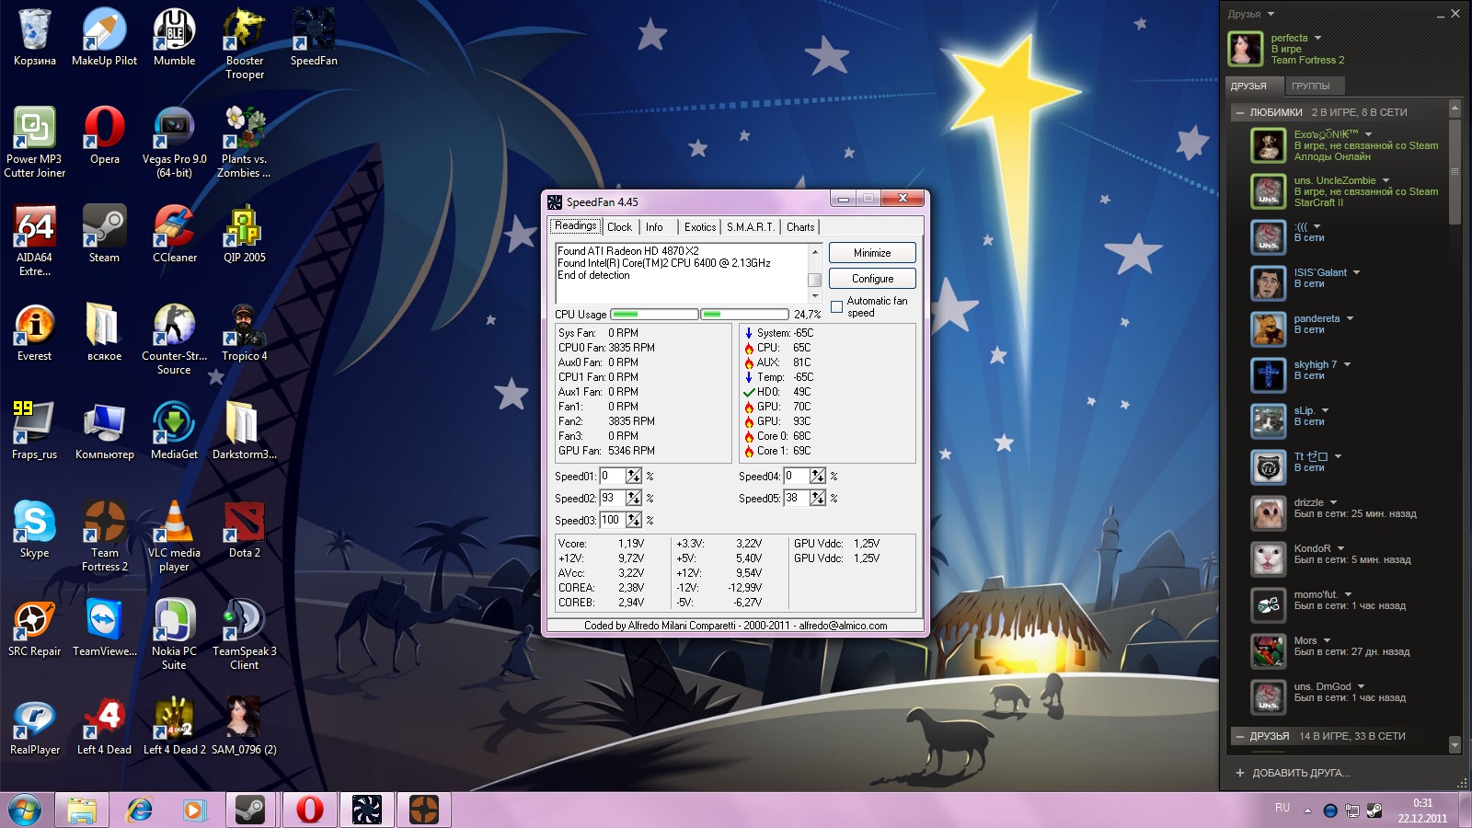Enable Automatic fan speed checkbox
Screen dimensions: 1472x828
click(836, 307)
